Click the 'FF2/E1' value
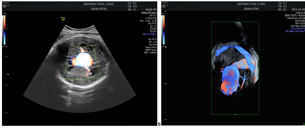 tap(153, 32)
